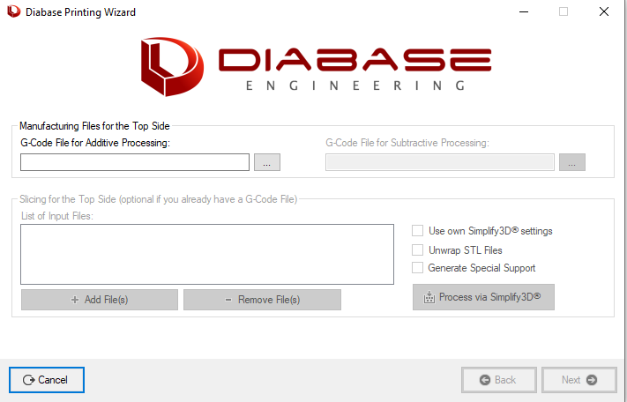
Task: Click Add File(s) button
Action: point(100,300)
